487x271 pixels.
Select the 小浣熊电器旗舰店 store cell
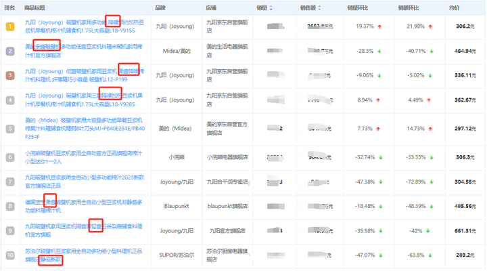point(227,157)
